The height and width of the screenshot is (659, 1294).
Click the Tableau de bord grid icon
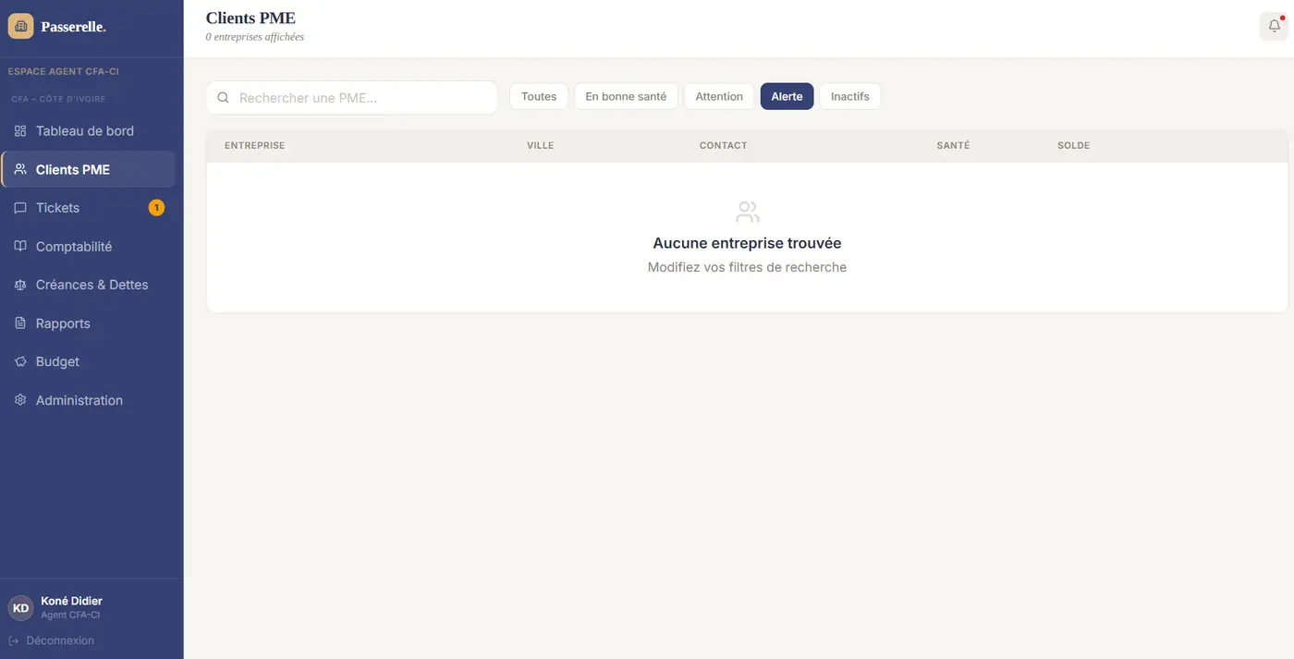tap(20, 131)
